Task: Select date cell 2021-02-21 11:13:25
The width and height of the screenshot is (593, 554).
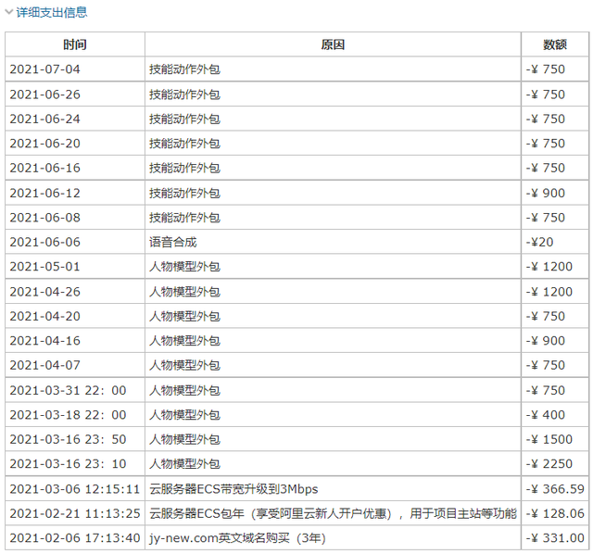Action: point(75,513)
